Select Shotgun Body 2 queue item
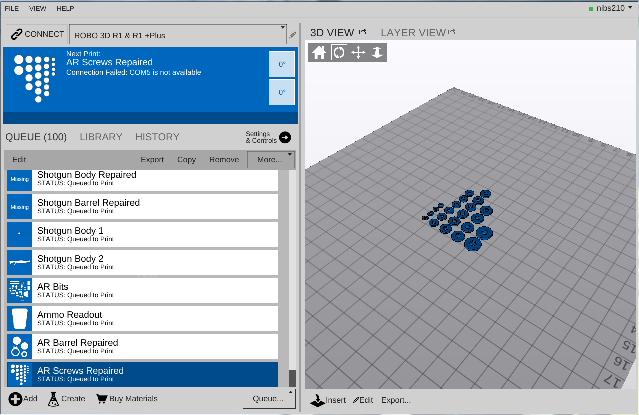Image resolution: width=639 pixels, height=415 pixels. coord(143,262)
